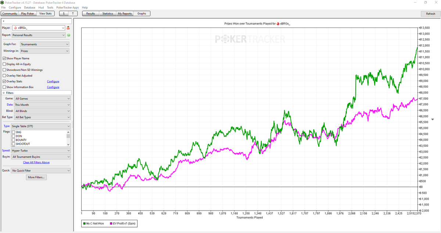Click Flags list scroll down arrow
This screenshot has height=233, width=441.
point(68,144)
